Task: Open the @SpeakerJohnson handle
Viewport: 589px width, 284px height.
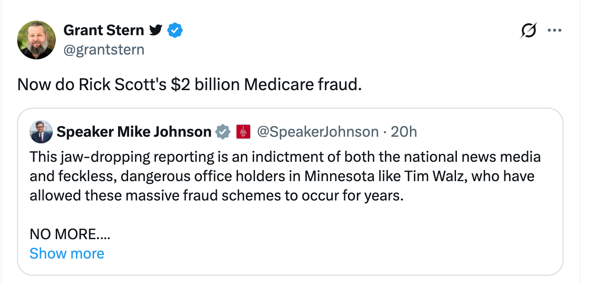Action: point(317,131)
